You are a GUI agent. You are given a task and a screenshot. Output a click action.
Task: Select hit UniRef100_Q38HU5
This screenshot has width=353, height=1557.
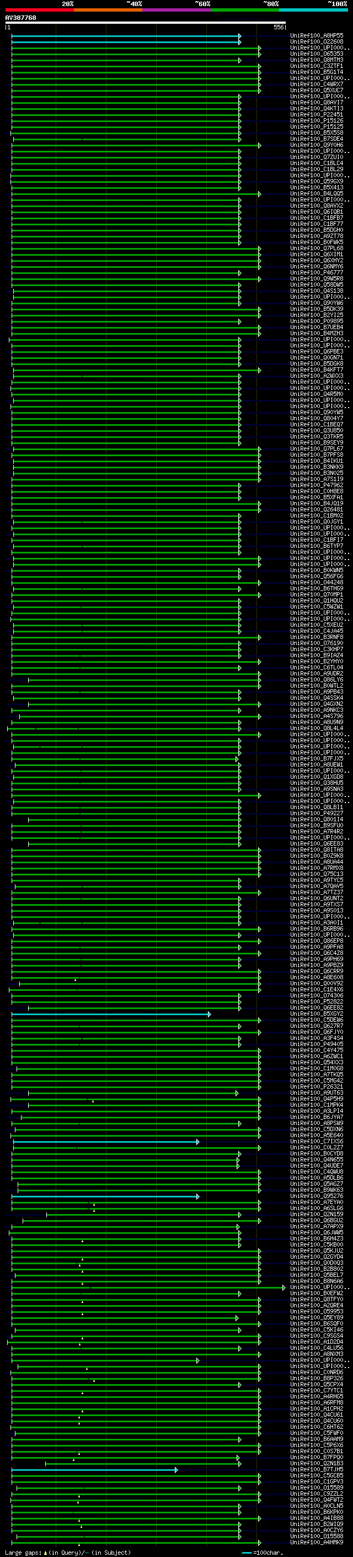pyautogui.click(x=317, y=783)
